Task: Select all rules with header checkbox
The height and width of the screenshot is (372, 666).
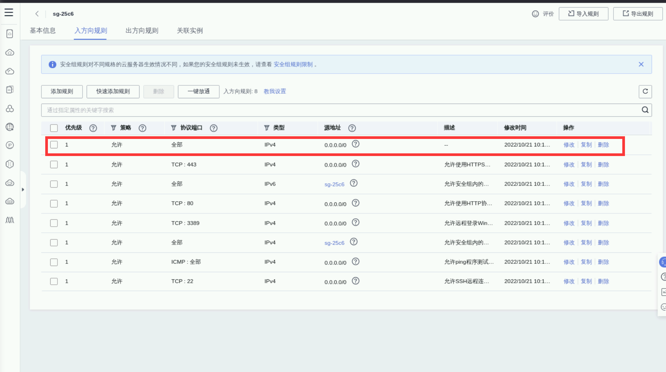Action: pyautogui.click(x=54, y=128)
